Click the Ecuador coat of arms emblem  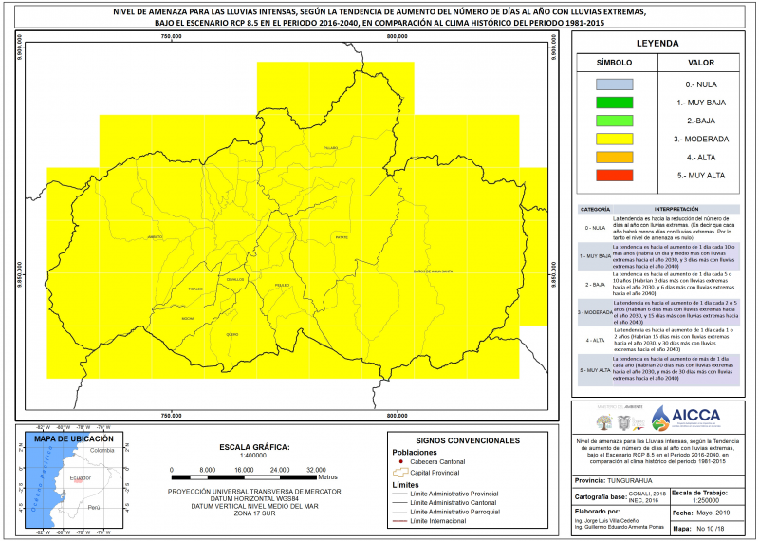pyautogui.click(x=623, y=422)
